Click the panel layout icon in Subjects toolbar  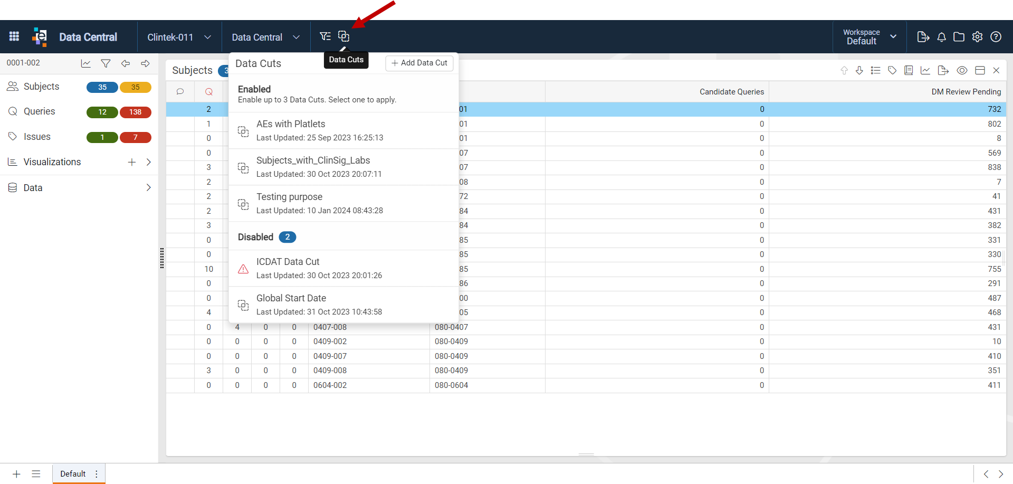[x=980, y=70]
